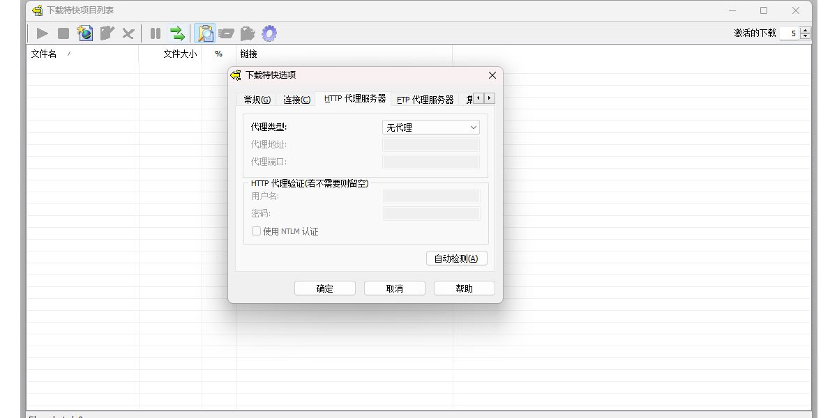Open the settings gear icon
This screenshot has width=837, height=418.
pos(269,33)
